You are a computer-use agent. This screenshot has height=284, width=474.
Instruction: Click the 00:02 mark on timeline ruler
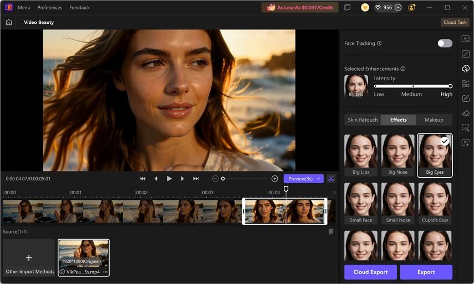coord(142,193)
